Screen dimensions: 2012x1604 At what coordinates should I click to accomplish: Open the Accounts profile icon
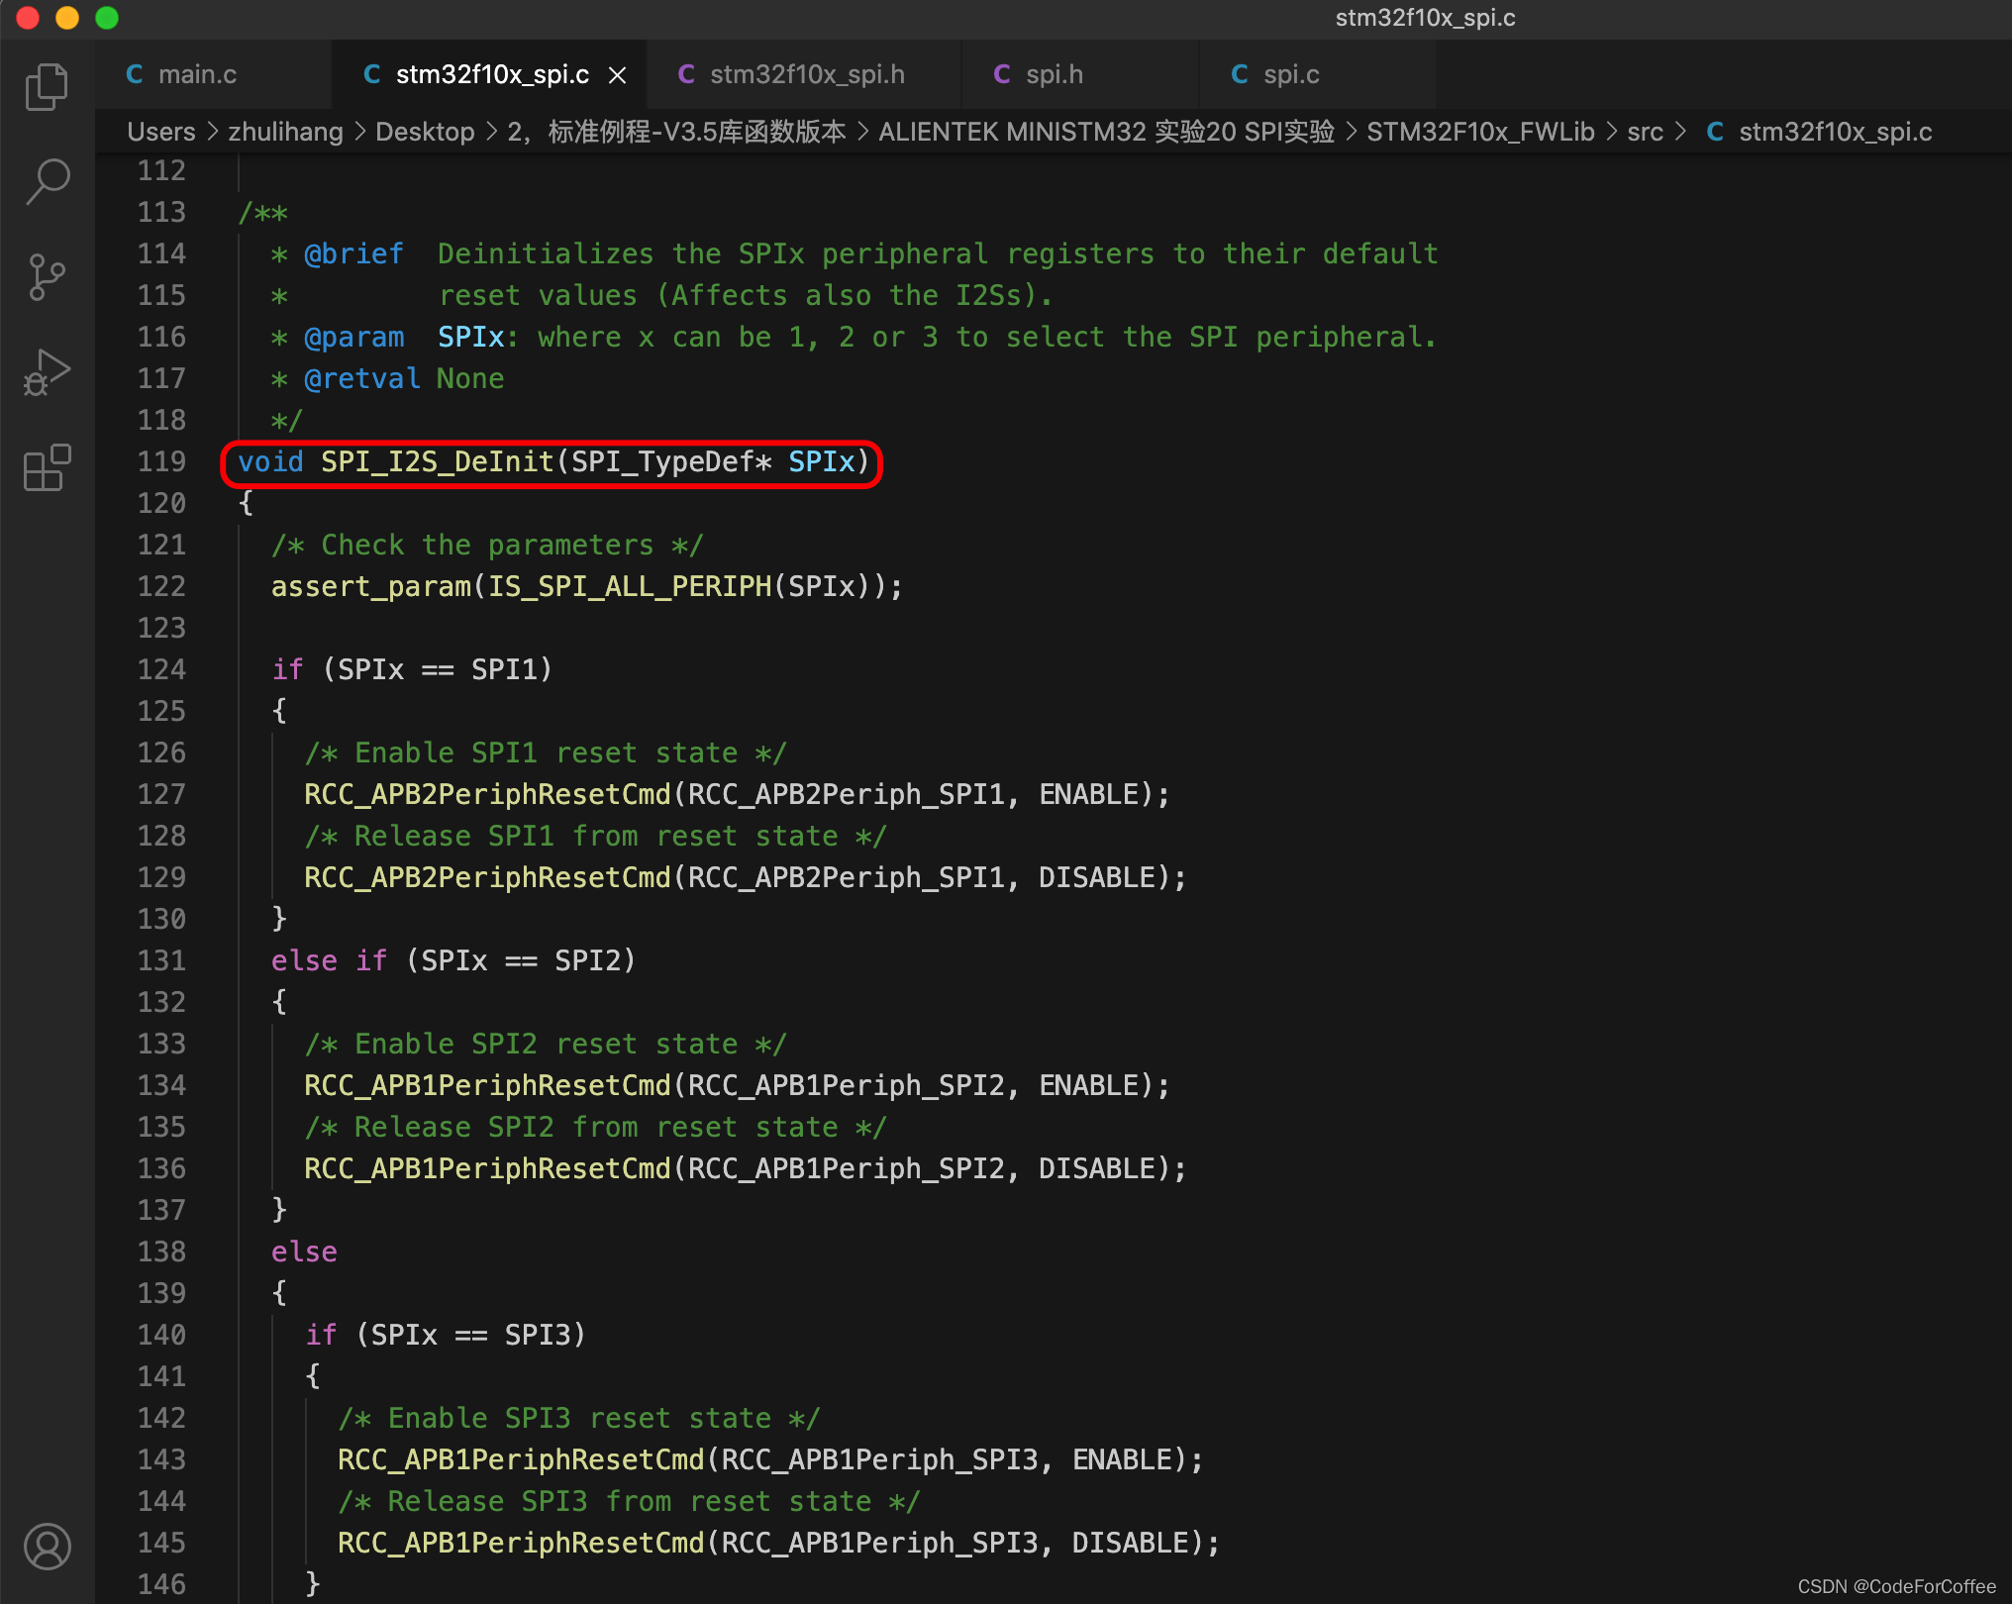(47, 1546)
